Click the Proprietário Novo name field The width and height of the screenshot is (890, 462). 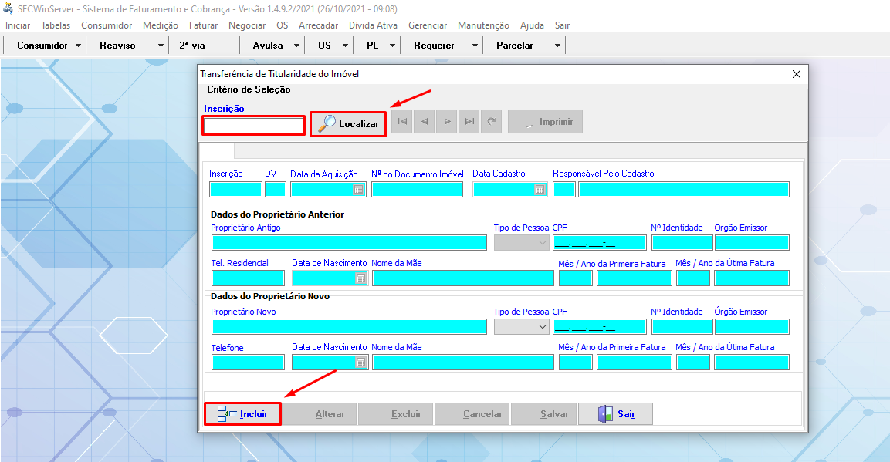pos(349,327)
